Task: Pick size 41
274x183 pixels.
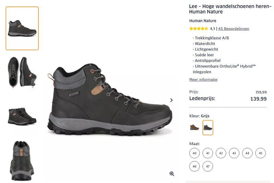Action: [x=208, y=153]
